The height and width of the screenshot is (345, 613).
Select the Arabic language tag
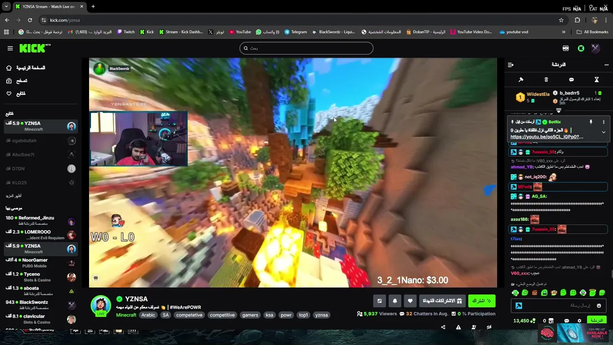pyautogui.click(x=148, y=315)
